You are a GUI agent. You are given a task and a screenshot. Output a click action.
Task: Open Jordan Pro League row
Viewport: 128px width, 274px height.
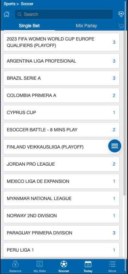click(x=61, y=164)
